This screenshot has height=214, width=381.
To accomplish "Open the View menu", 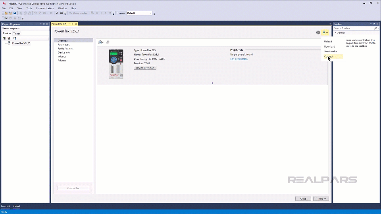I will 20,8.
